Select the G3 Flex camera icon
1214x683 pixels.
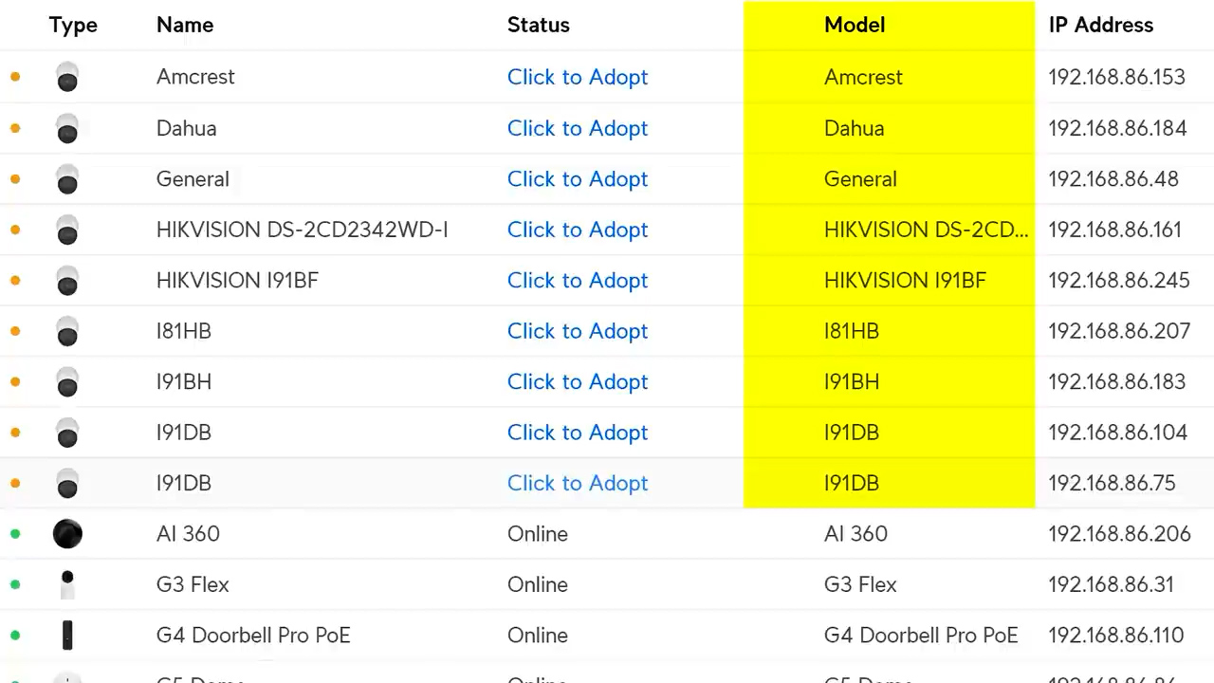click(67, 584)
